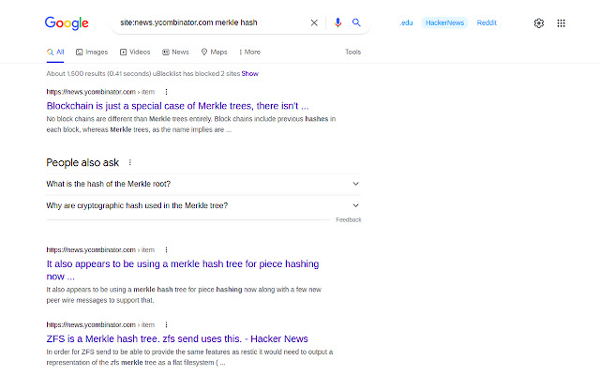This screenshot has height=375, width=600.
Task: Clear the search box with the X icon
Action: 314,22
